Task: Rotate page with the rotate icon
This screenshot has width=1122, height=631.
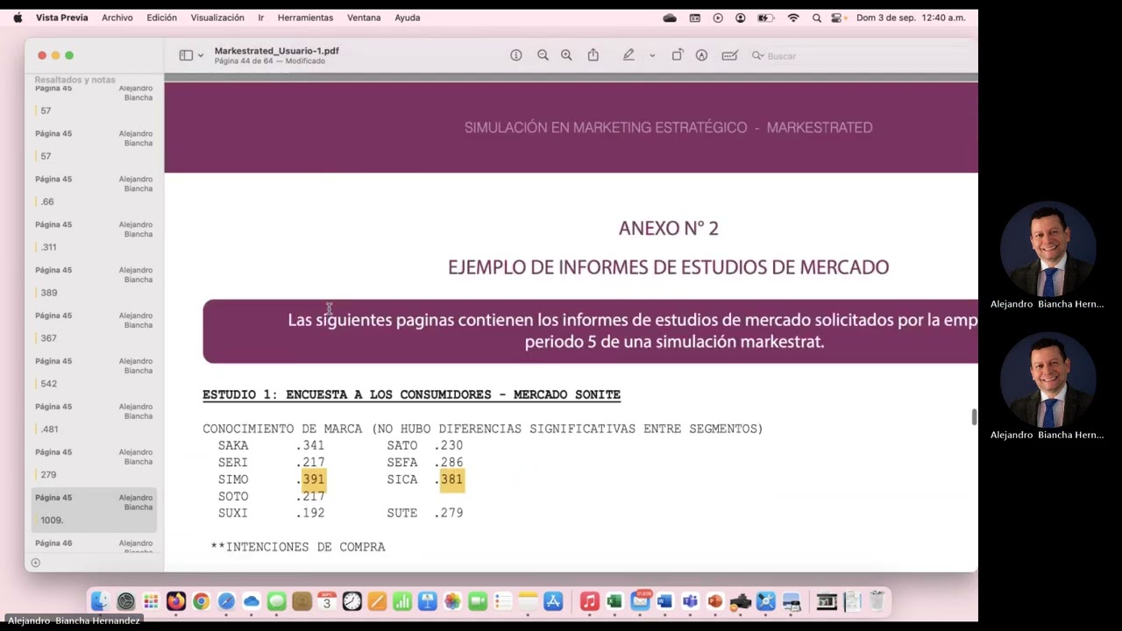Action: (677, 55)
